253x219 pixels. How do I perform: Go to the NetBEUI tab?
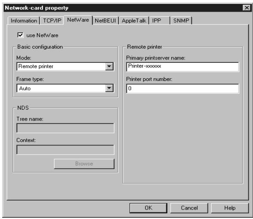[105, 21]
